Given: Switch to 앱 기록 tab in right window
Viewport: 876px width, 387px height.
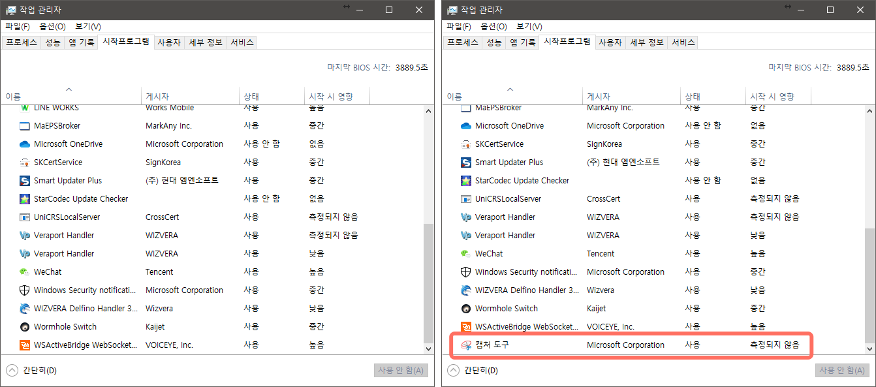Looking at the screenshot, I should click(523, 42).
